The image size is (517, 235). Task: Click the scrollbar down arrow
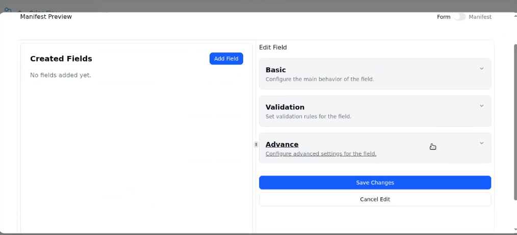click(x=514, y=230)
